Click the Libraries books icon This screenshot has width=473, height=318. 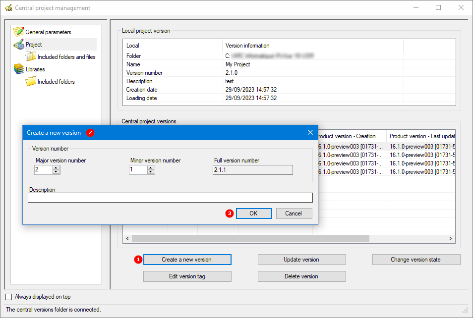[x=19, y=69]
